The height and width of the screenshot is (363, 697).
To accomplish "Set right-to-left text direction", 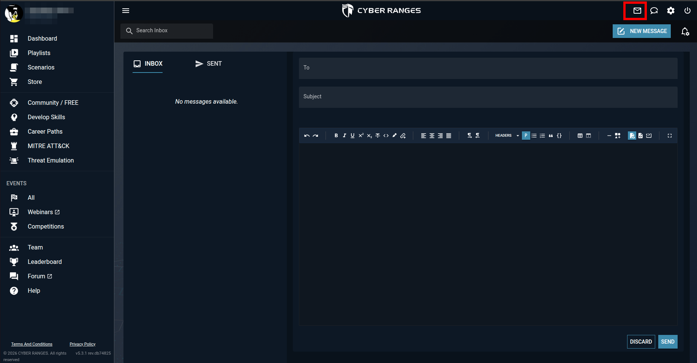I will coord(478,136).
